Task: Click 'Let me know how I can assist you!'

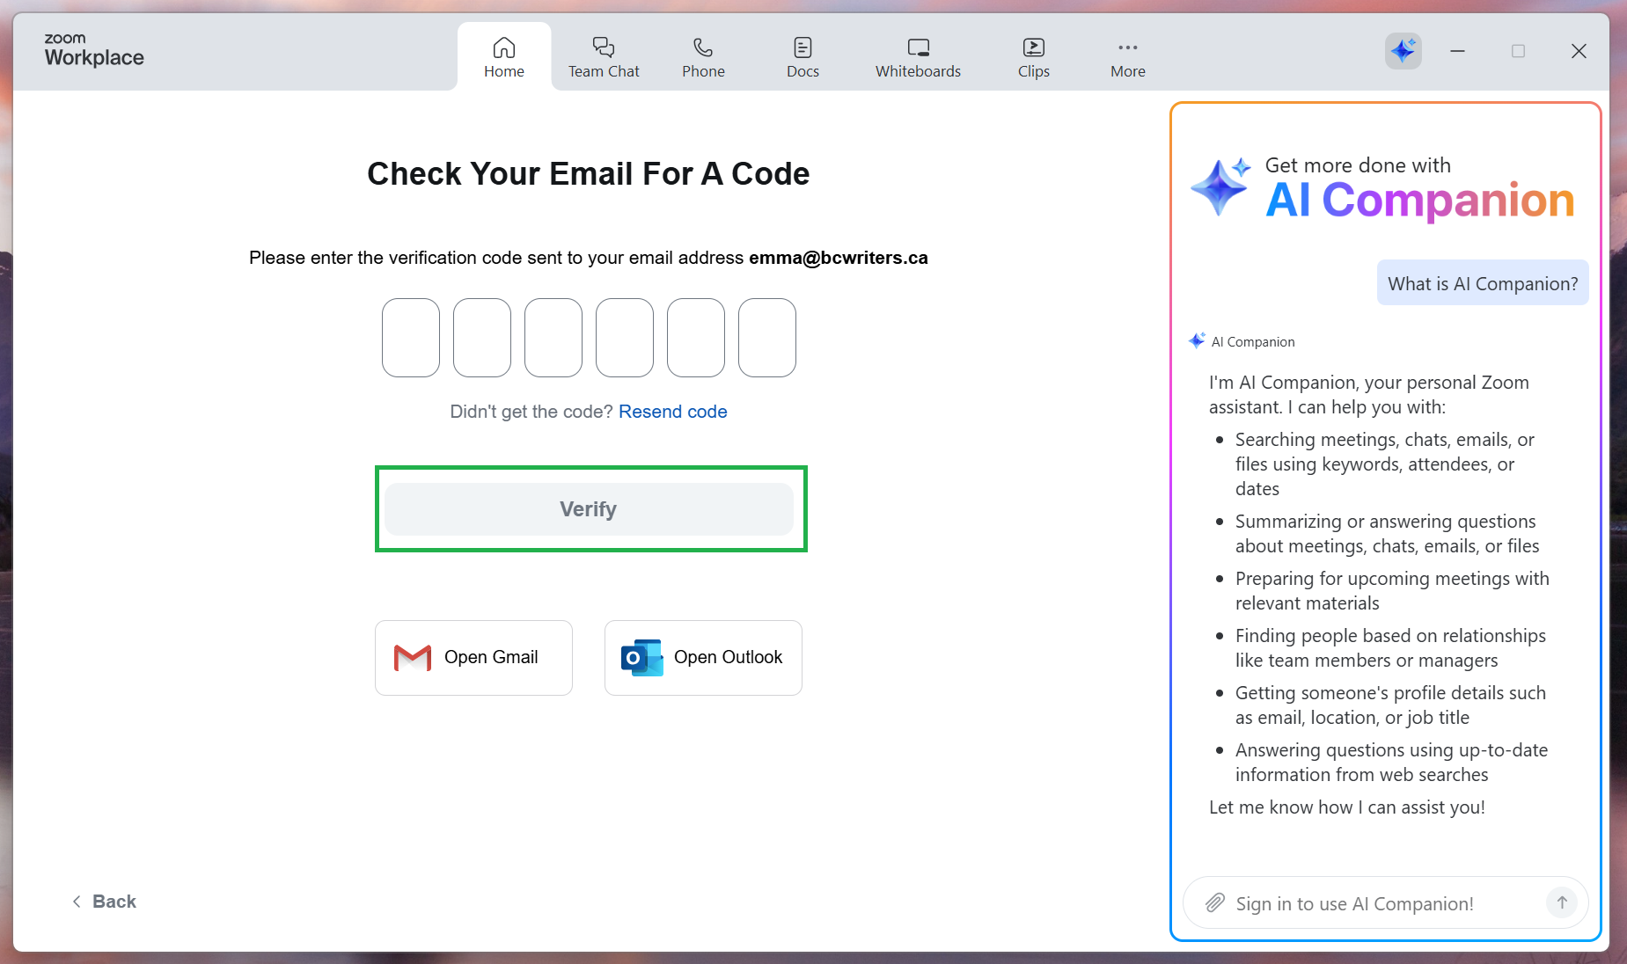Action: pyautogui.click(x=1347, y=807)
